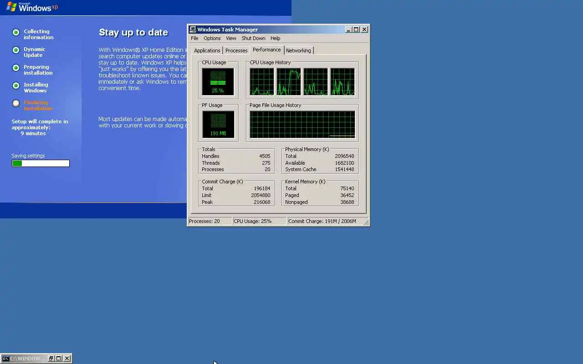Close the Windows Task Manager window
The height and width of the screenshot is (364, 583).
point(364,30)
